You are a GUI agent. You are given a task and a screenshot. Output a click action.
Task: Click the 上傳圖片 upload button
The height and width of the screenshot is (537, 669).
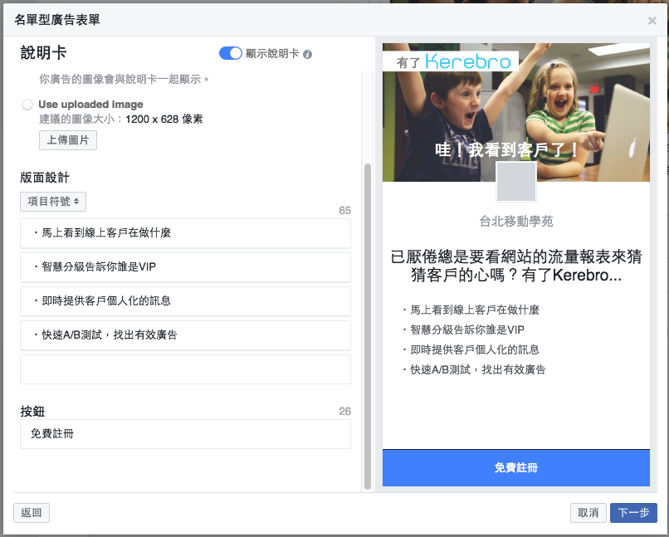pos(68,140)
